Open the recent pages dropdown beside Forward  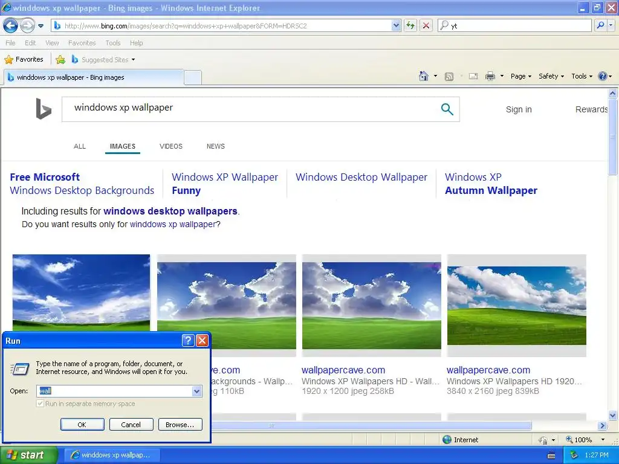click(x=41, y=26)
